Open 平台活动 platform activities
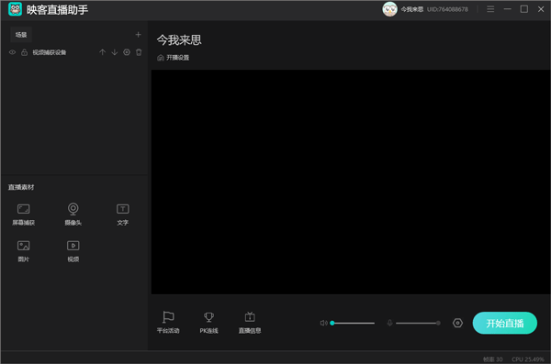 click(x=168, y=322)
